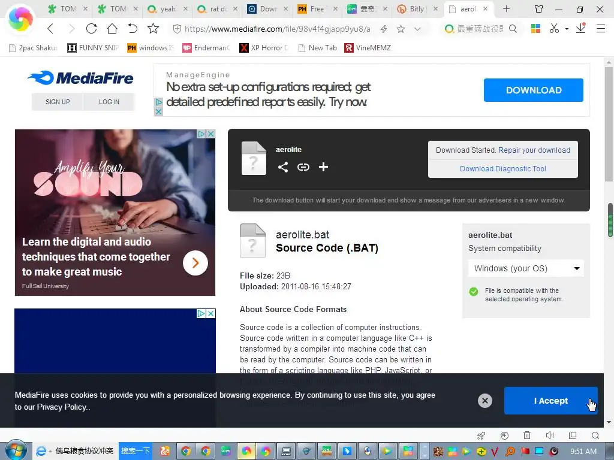Open the FUNNY SNIP bookmark

coord(93,48)
